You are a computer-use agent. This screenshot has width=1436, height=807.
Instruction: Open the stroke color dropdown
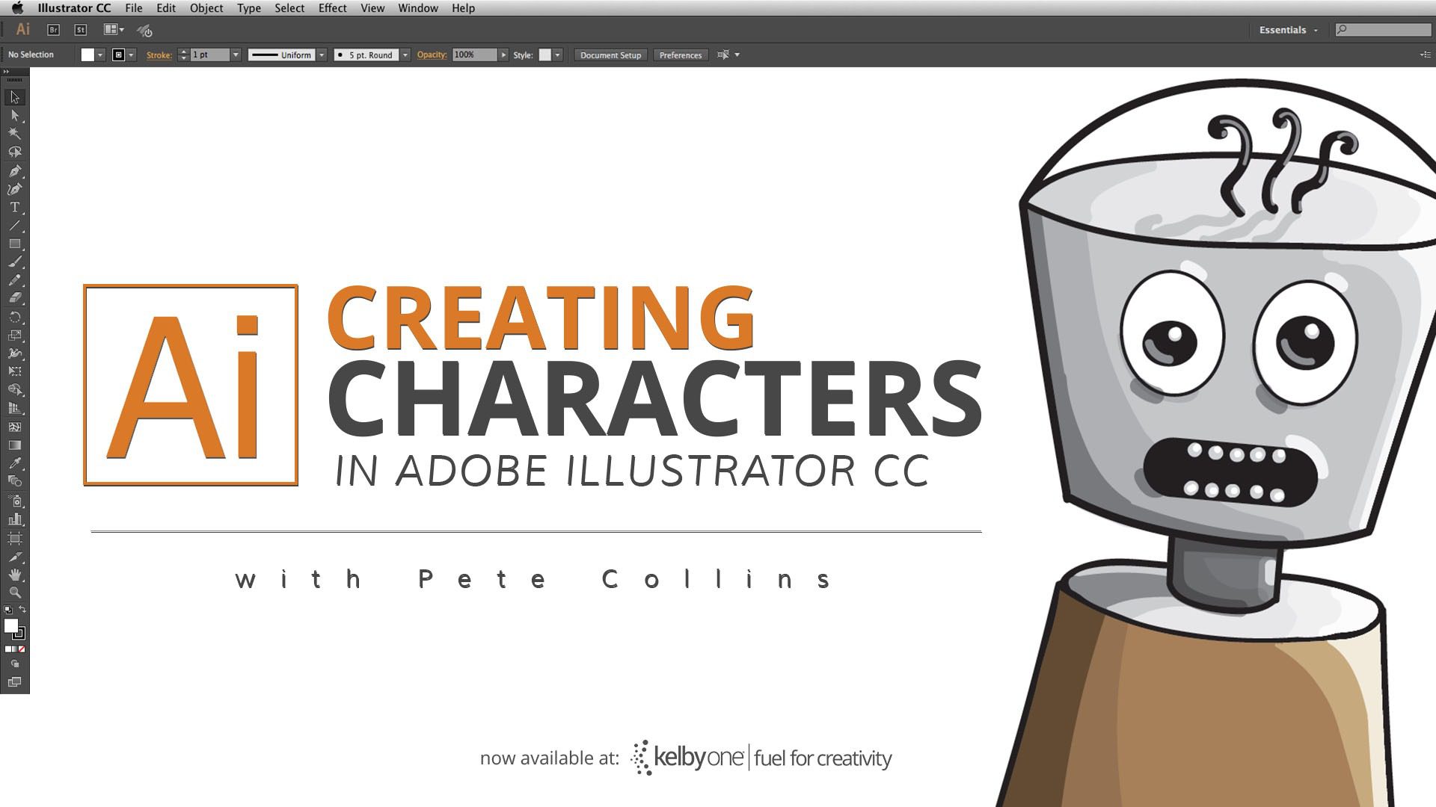[x=132, y=55]
